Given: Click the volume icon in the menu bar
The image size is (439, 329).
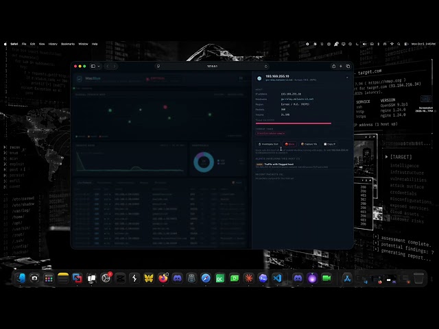Looking at the screenshot, I should (x=364, y=44).
